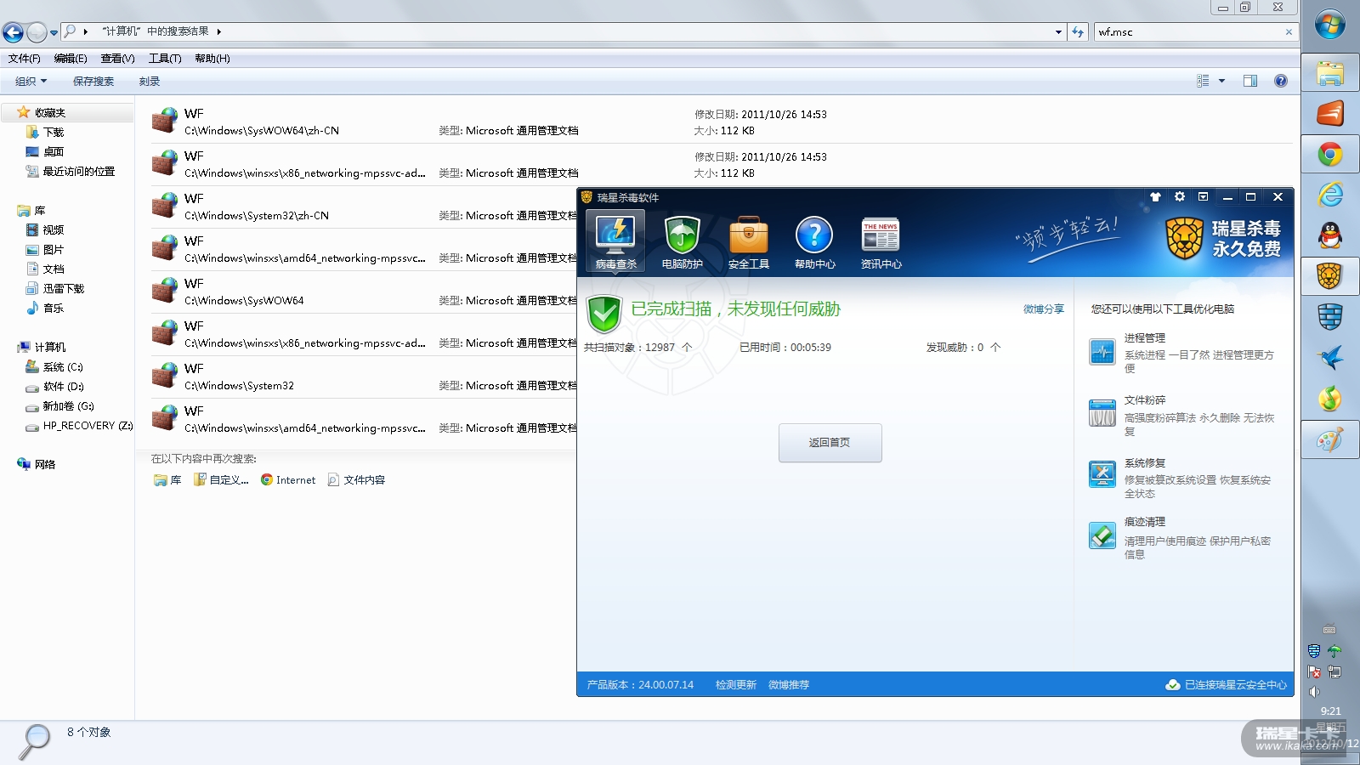Open Internet Explorer from the taskbar

point(1330,195)
